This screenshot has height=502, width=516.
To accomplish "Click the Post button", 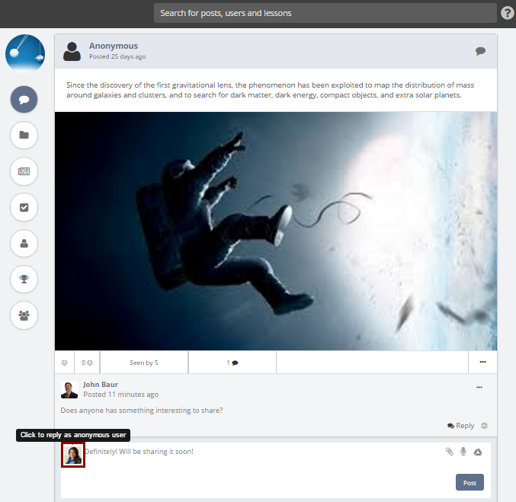I will [470, 483].
